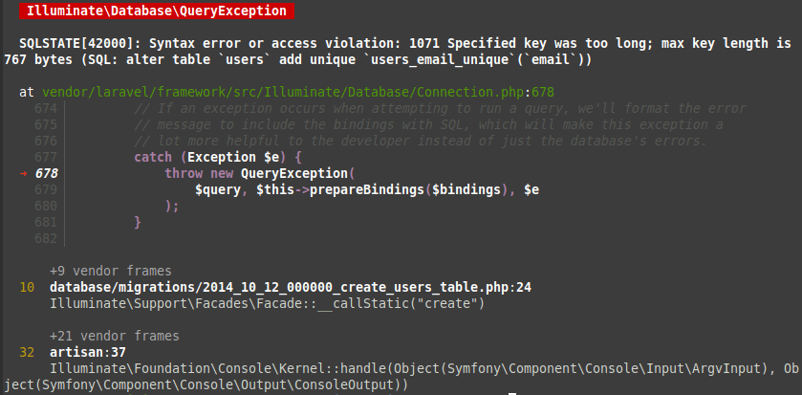Select stack frame number 10
802x395 pixels.
(27, 288)
